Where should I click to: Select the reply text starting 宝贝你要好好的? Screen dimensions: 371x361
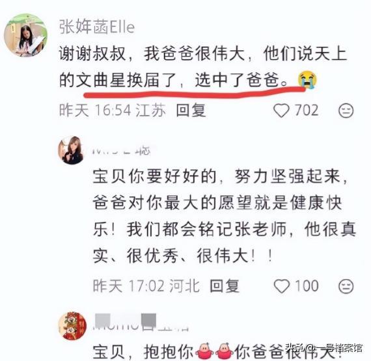(x=225, y=216)
